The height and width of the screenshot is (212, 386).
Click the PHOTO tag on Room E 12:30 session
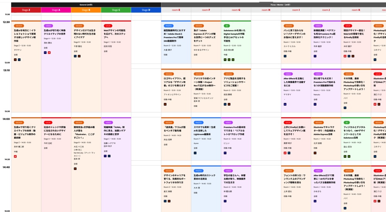click(x=169, y=26)
